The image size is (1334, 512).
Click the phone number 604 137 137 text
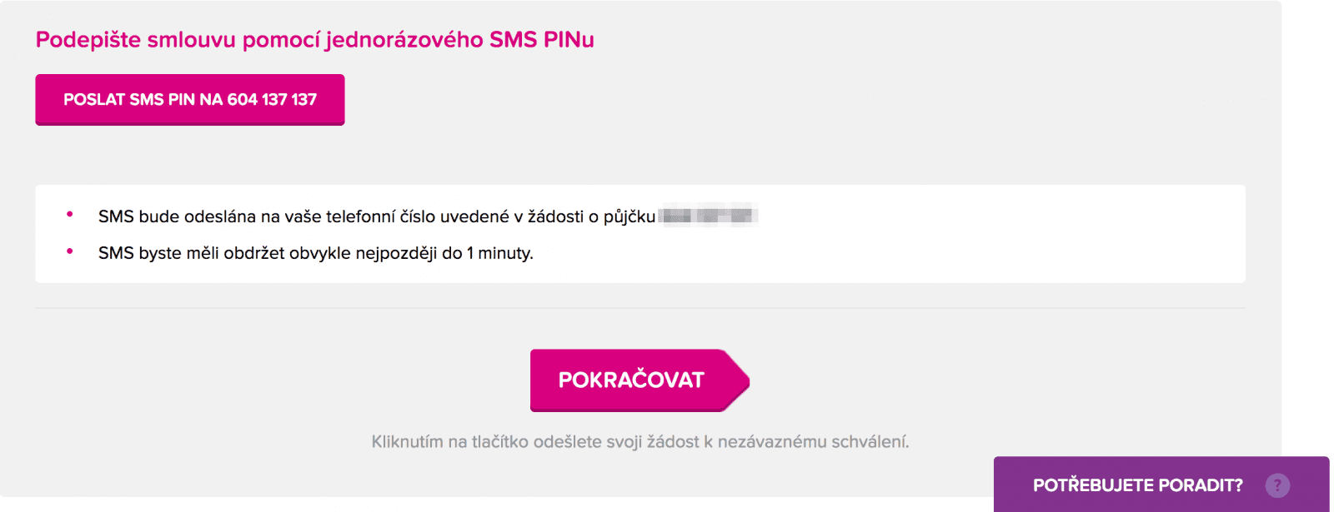click(x=272, y=100)
